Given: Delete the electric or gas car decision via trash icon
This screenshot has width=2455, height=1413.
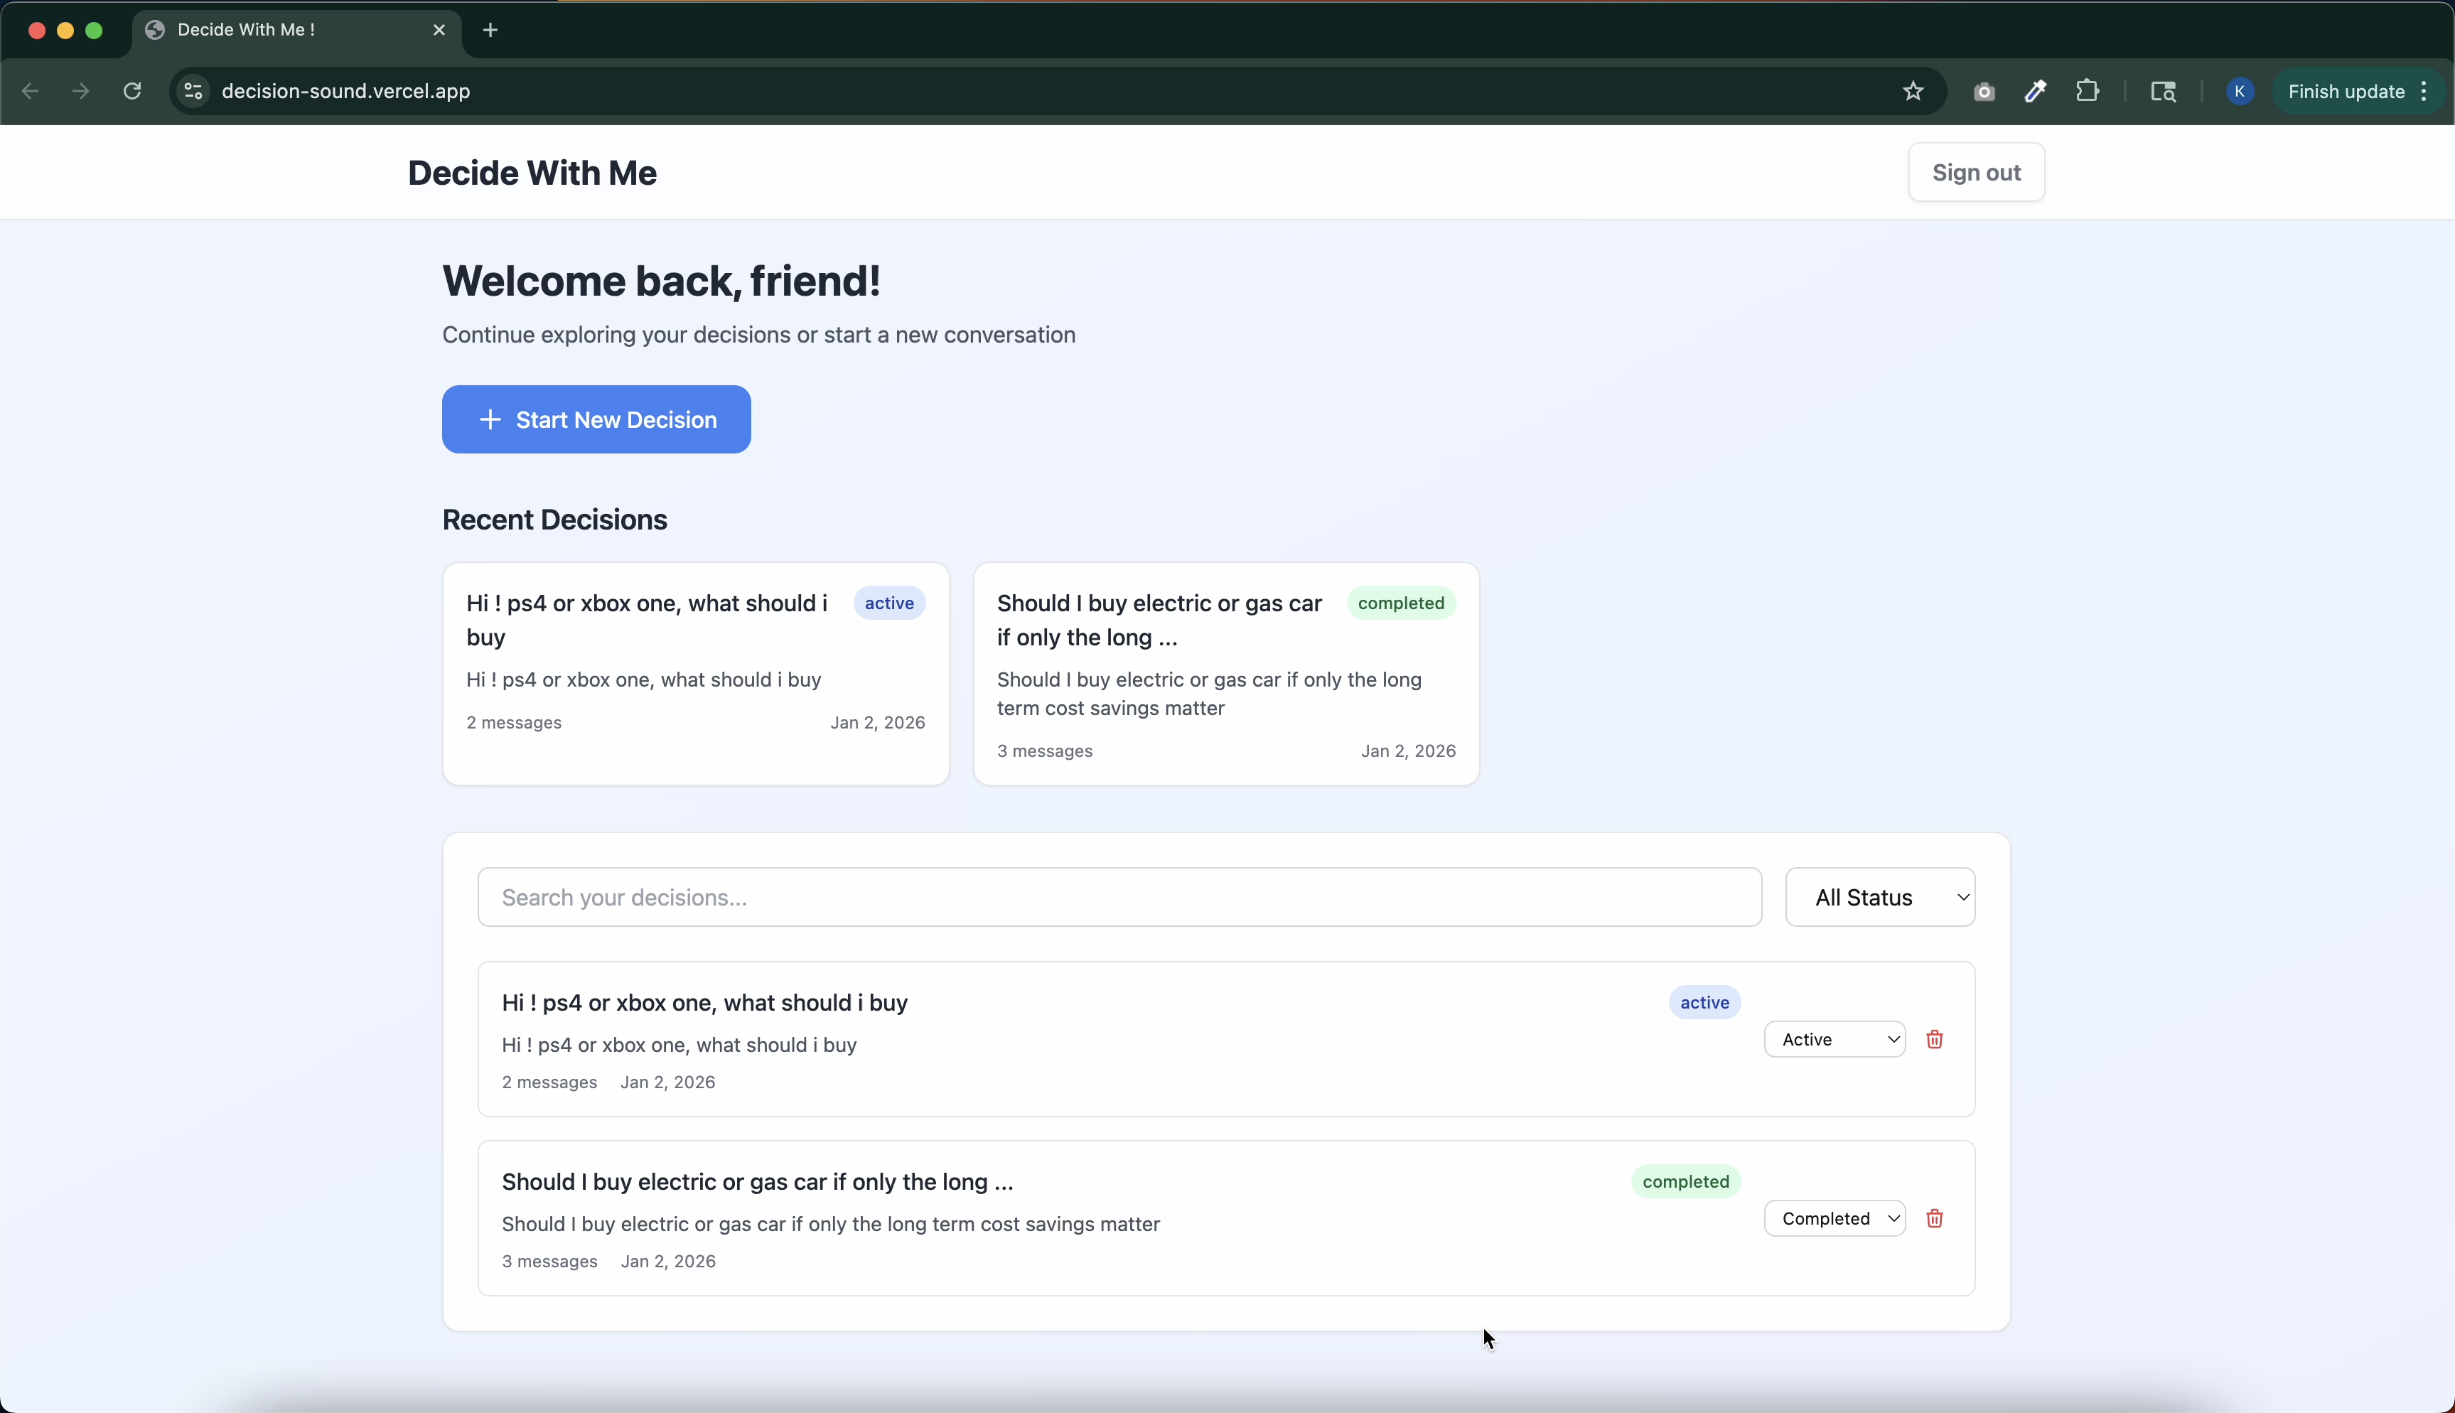Looking at the screenshot, I should click(x=1934, y=1218).
